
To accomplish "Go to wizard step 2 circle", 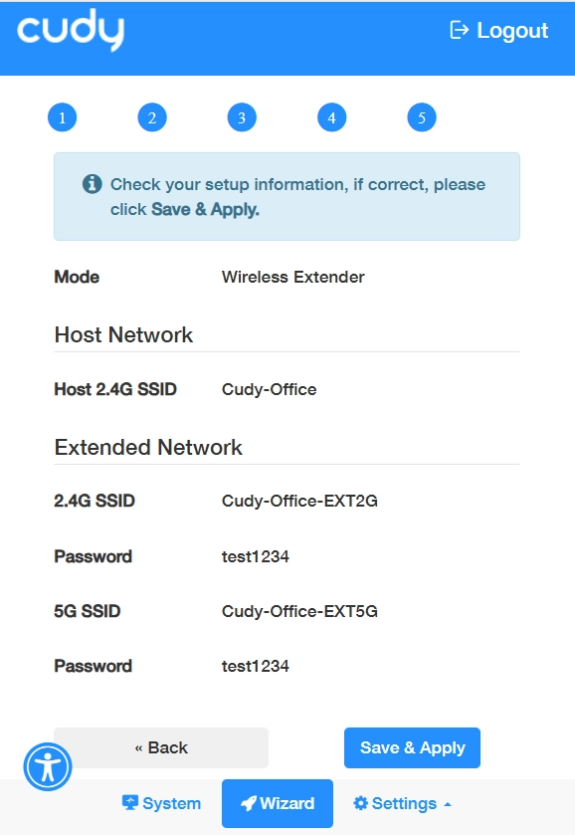I will coord(152,117).
